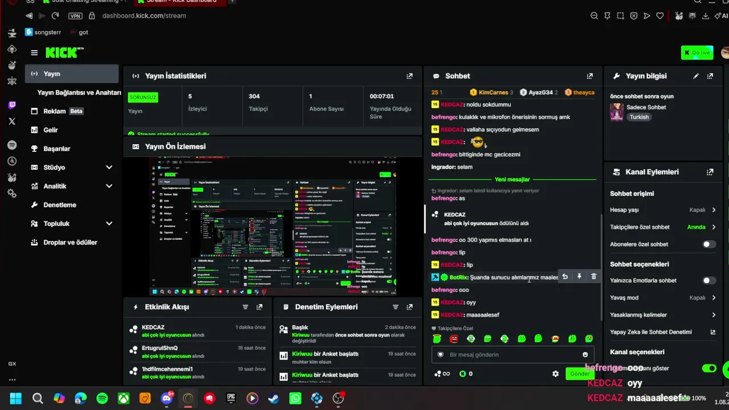The image size is (729, 410).
Task: Open the emoji picker in message box
Action: point(585,355)
